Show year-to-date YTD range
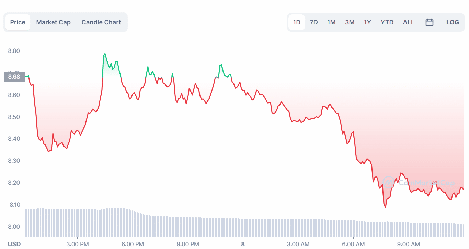 point(387,22)
